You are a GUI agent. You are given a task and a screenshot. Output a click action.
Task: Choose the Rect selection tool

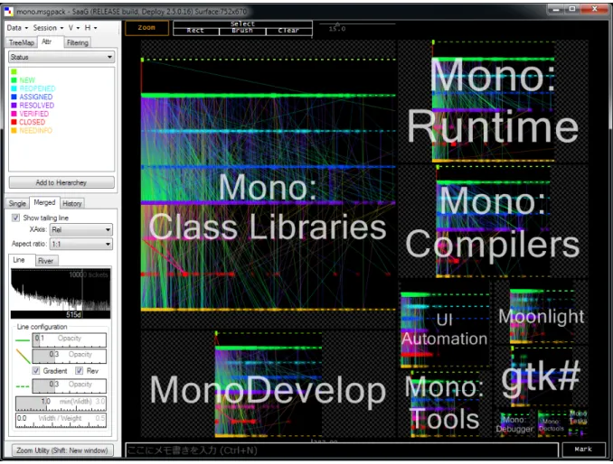tap(195, 31)
